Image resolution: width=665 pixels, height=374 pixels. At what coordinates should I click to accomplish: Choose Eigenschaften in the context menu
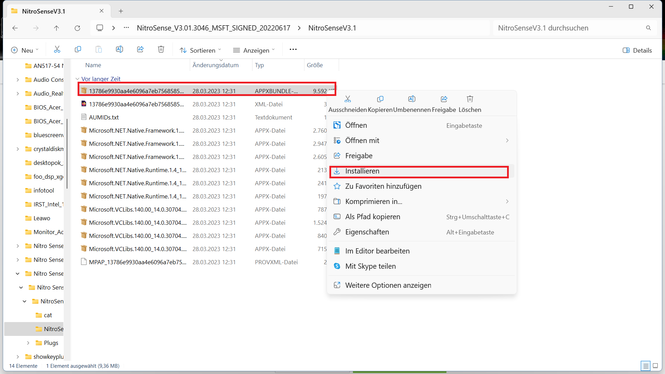367,232
